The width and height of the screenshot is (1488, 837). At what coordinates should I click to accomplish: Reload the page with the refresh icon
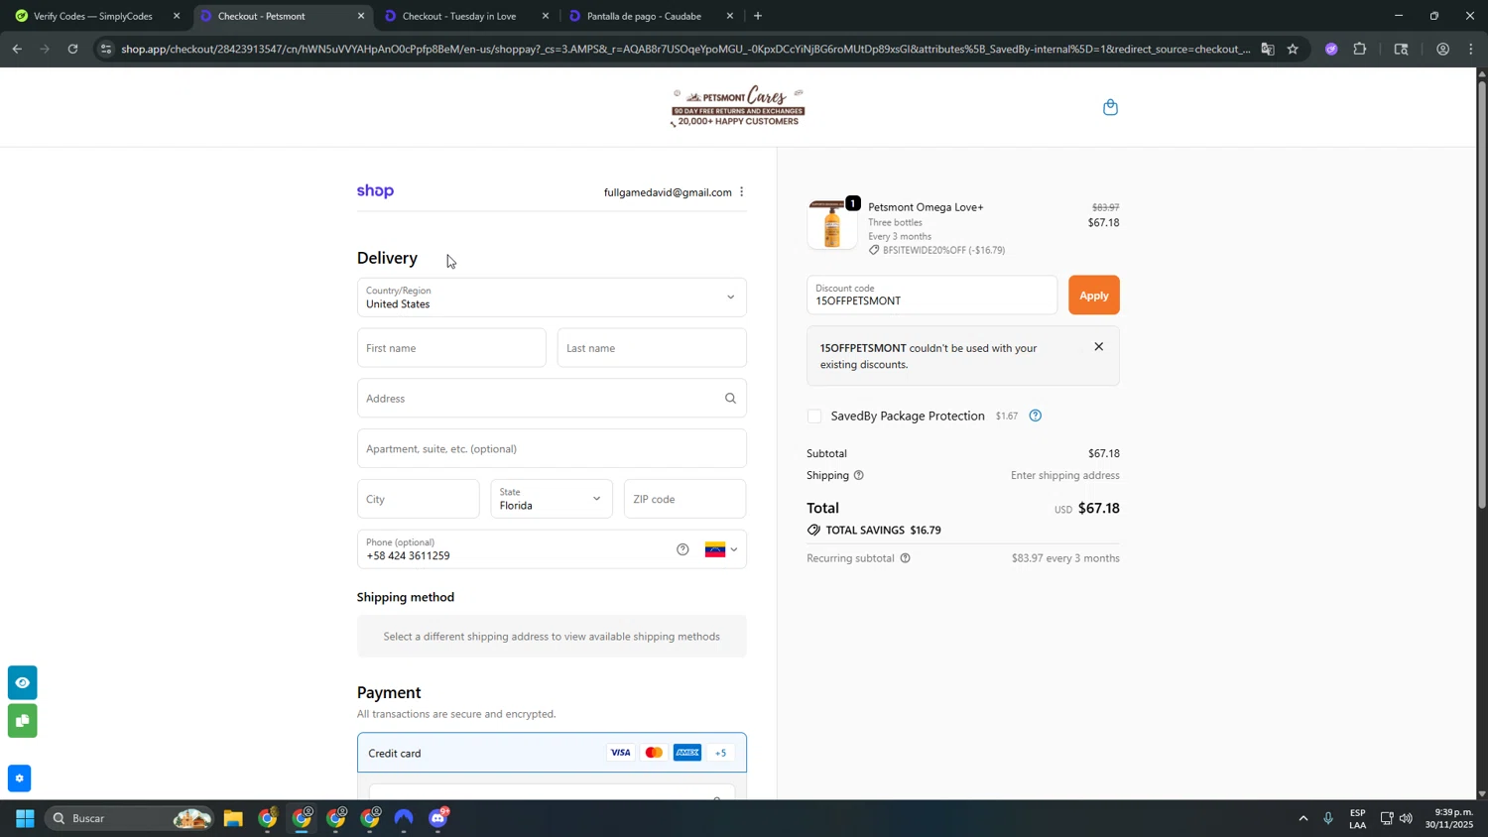[72, 49]
